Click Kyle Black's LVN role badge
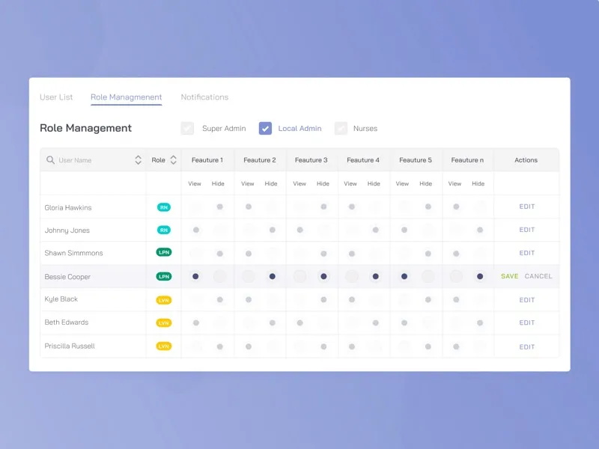This screenshot has width=599, height=449. (163, 299)
